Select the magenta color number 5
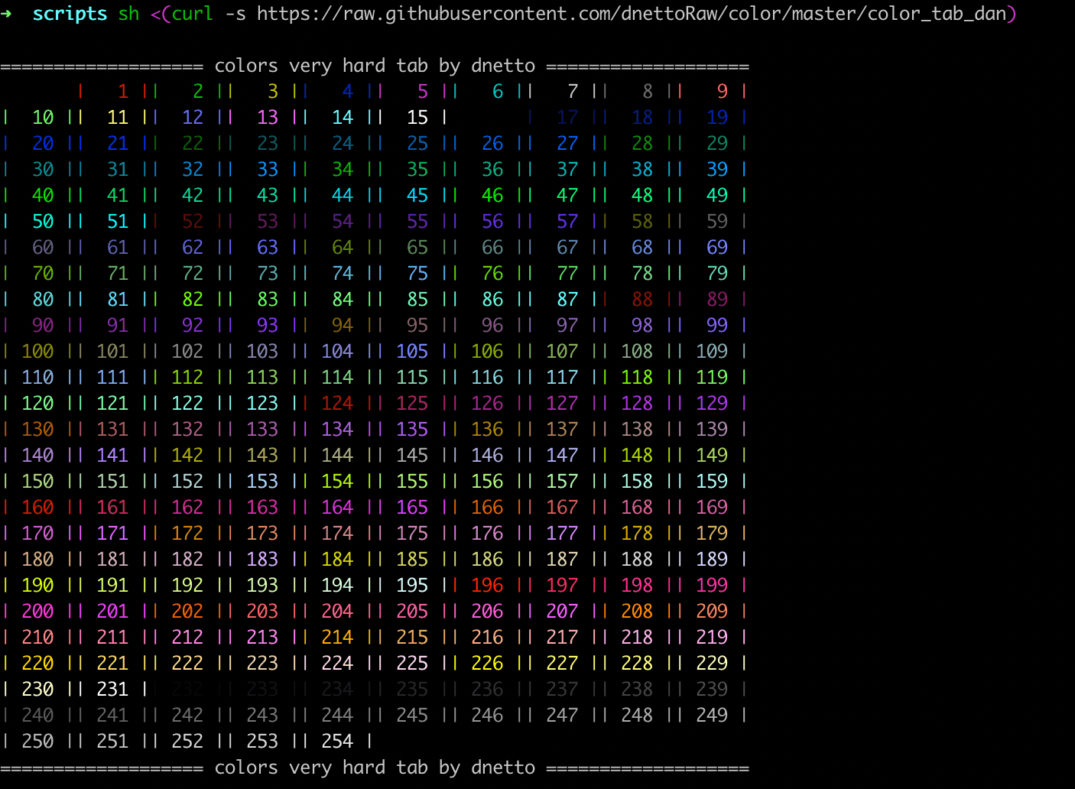Screen dimensions: 1075x789 [x=423, y=92]
